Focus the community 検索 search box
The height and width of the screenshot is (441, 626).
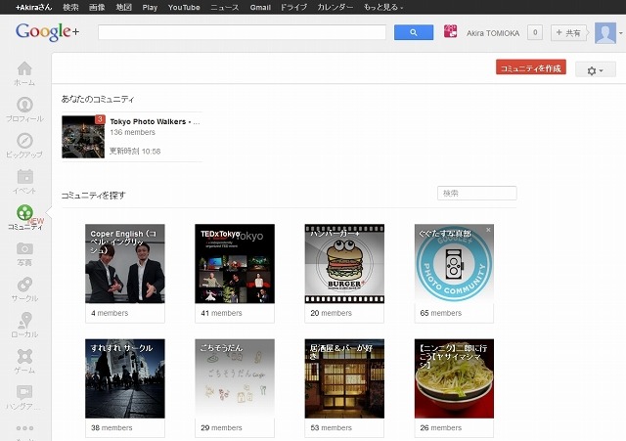coord(477,194)
